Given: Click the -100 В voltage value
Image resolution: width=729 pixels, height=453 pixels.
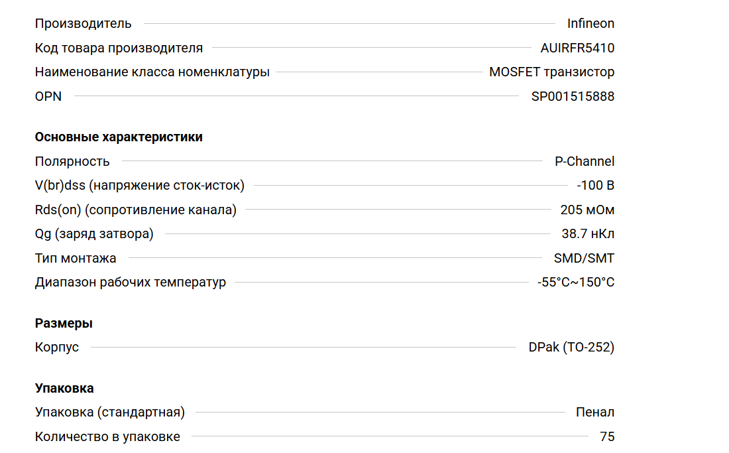Looking at the screenshot, I should (x=595, y=186).
